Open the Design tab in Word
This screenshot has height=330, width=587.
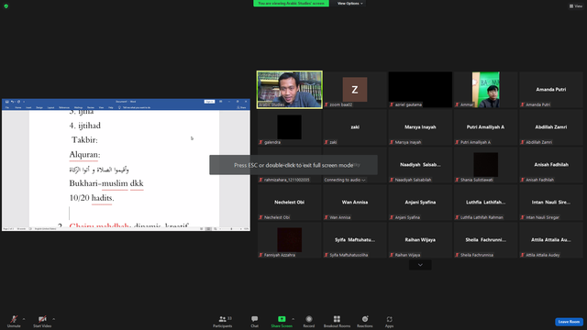tap(39, 107)
